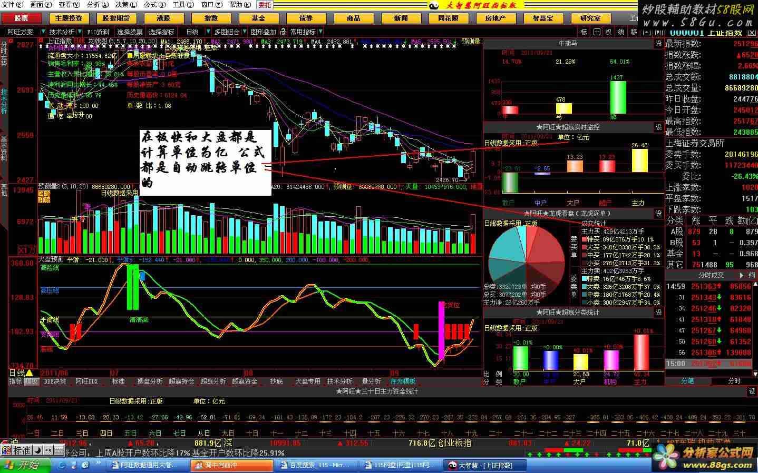Screen dimensions: 758x473
Task: Switch to 分时 tab in trades panel
Action: [734, 380]
